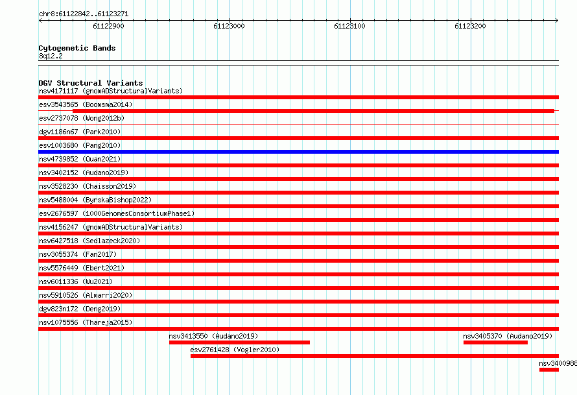Select the esv2761428 Vogler2010 red bar
Screen dimensions: 577x395
click(375, 356)
